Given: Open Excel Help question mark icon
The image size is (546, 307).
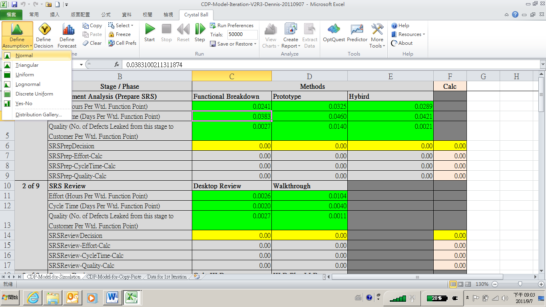Looking at the screenshot, I should click(x=516, y=14).
